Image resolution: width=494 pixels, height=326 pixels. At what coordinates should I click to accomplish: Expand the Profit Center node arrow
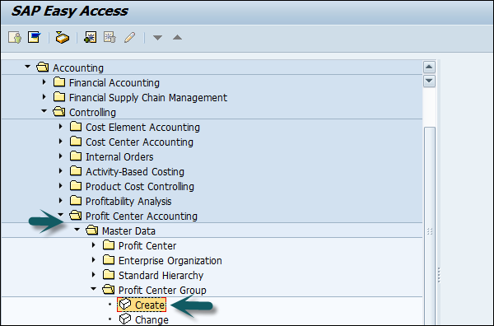94,245
